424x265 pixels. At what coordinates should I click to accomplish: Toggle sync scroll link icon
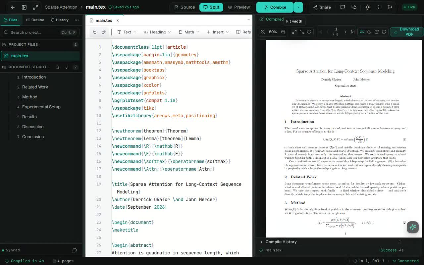click(362, 32)
